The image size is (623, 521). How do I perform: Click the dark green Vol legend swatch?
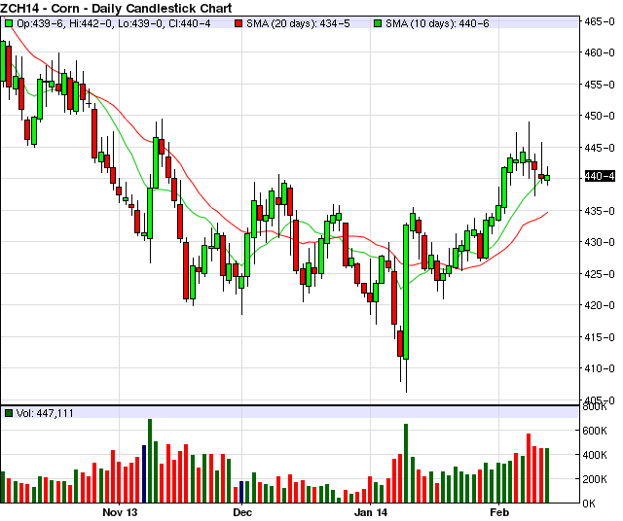pyautogui.click(x=9, y=413)
